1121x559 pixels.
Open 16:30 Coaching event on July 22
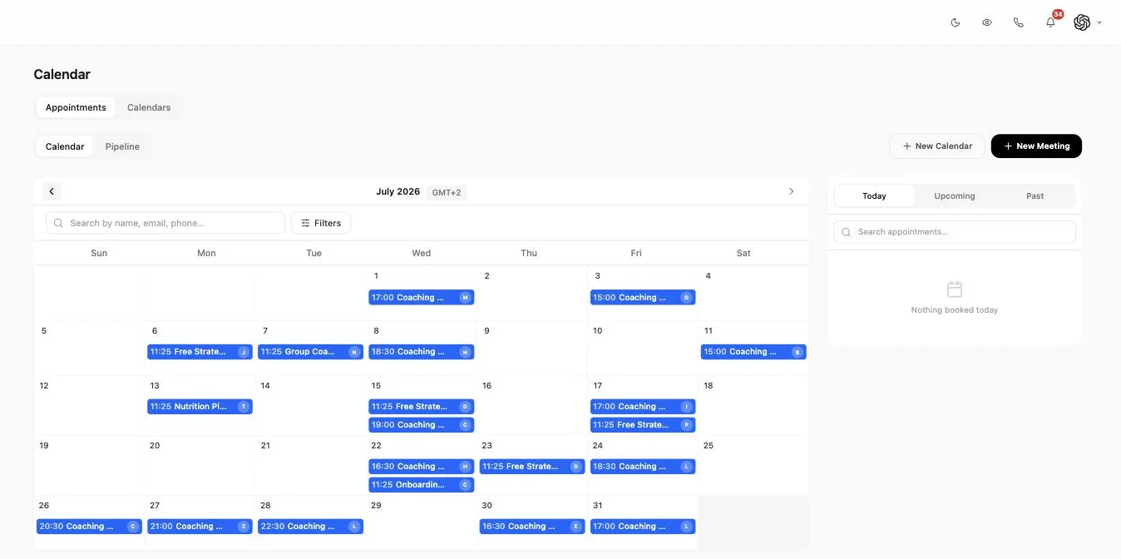422,467
